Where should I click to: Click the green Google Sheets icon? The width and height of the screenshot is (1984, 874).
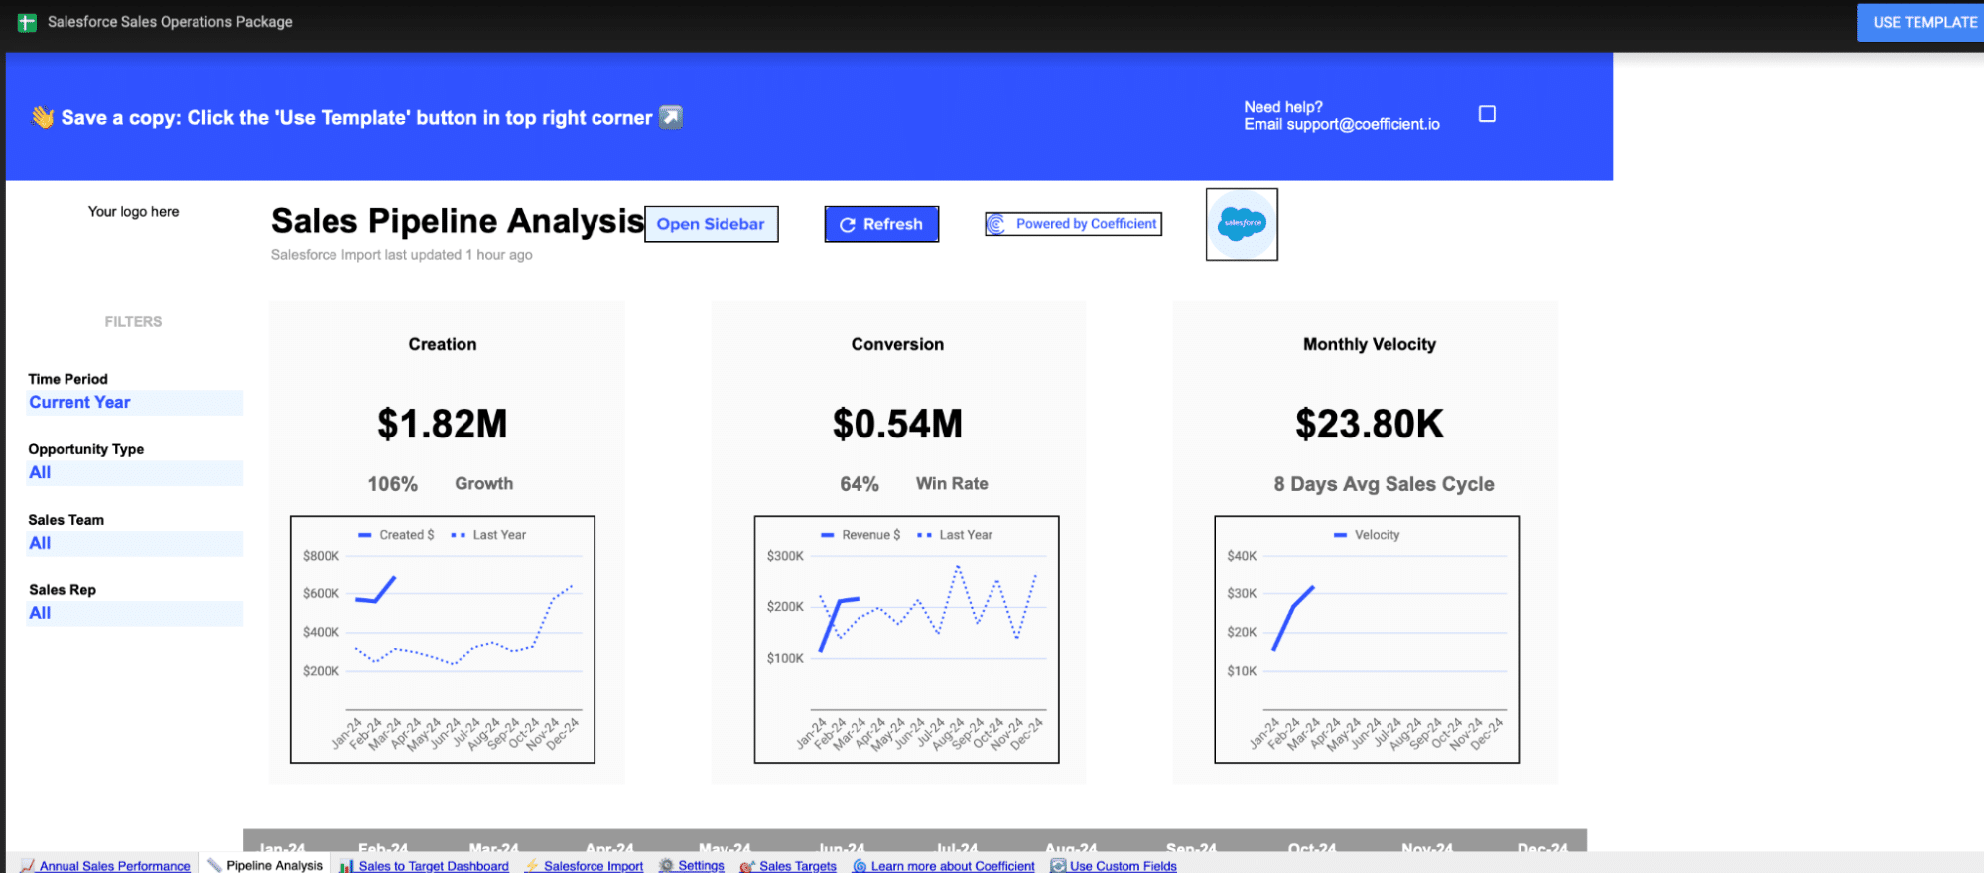click(27, 22)
